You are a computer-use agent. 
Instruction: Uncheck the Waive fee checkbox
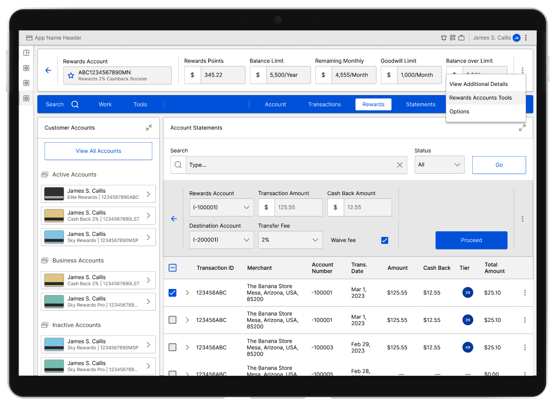click(385, 240)
